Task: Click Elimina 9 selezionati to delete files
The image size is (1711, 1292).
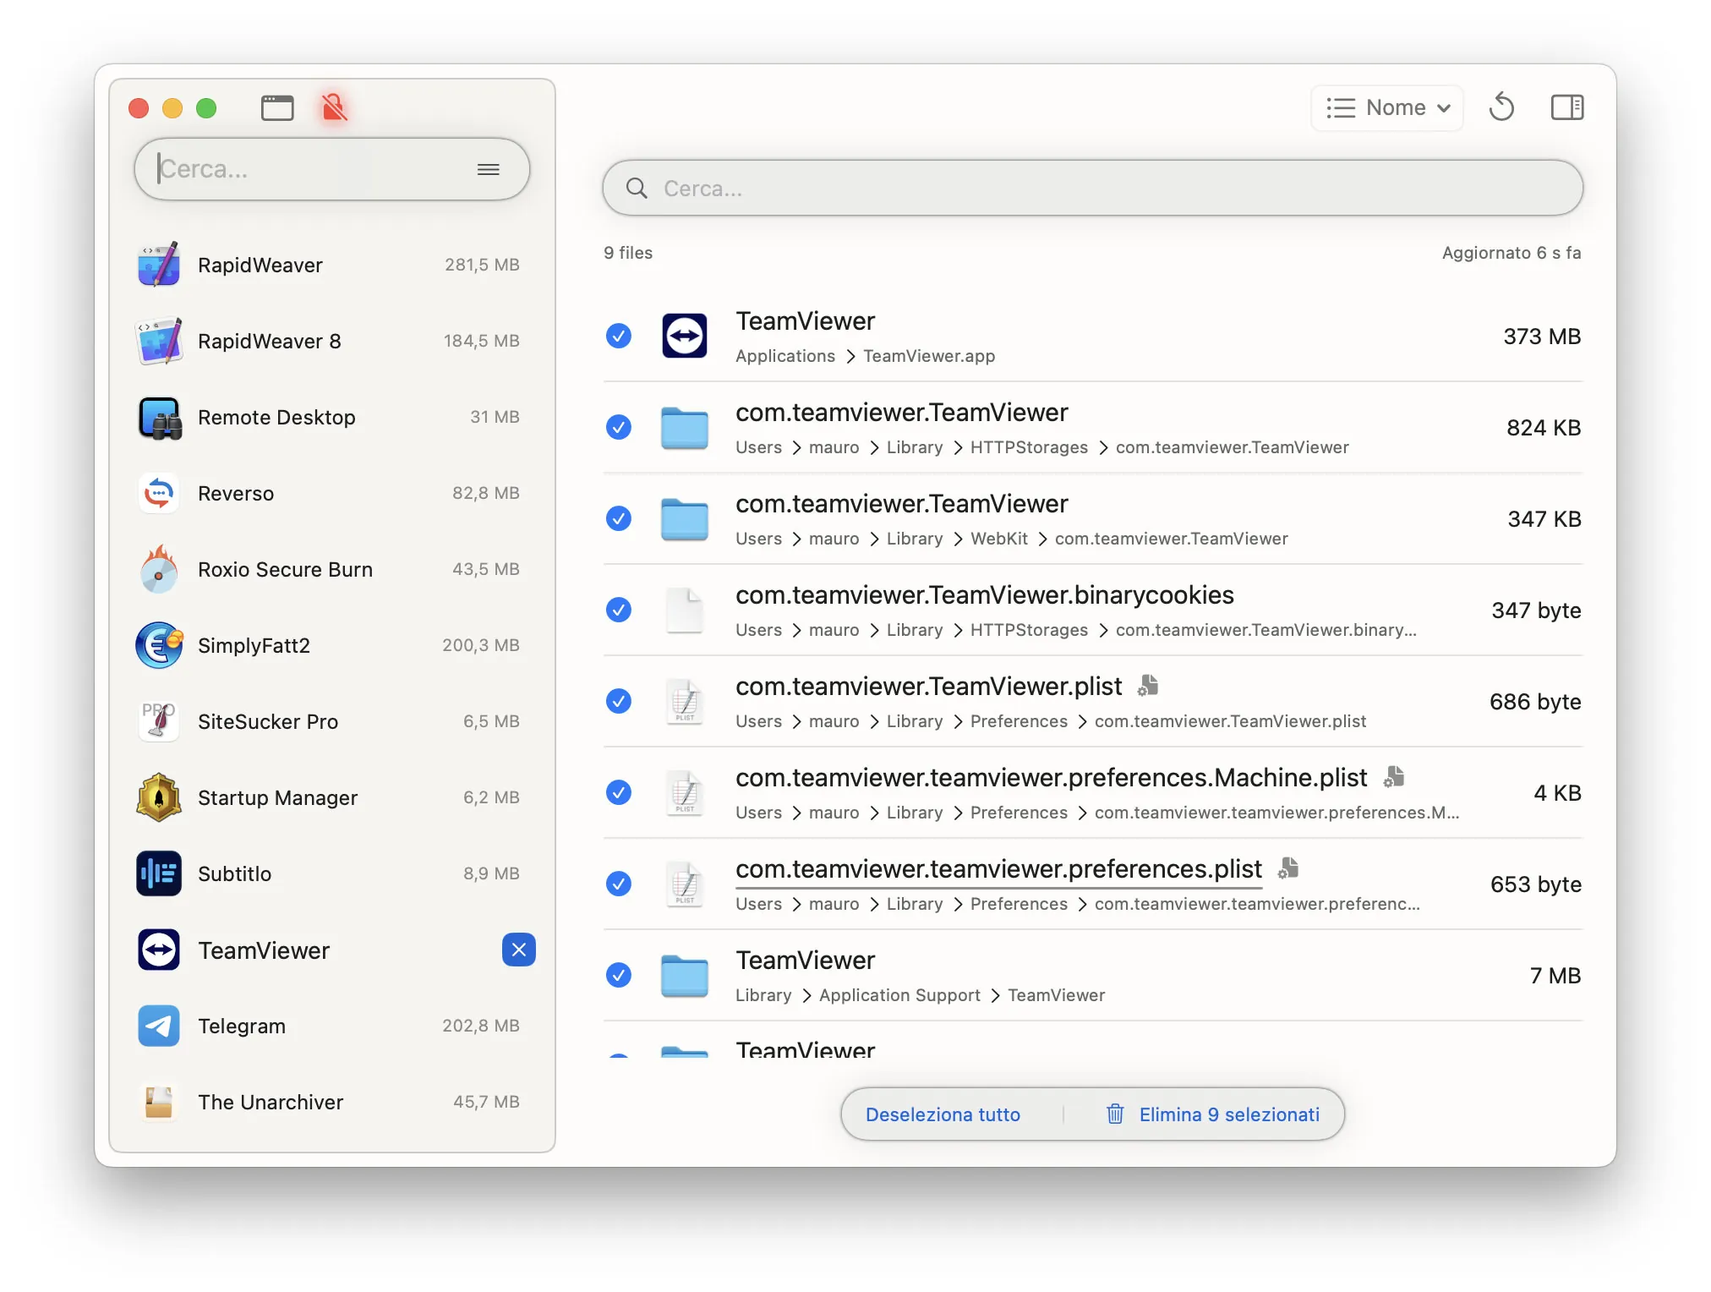Action: tap(1230, 1114)
